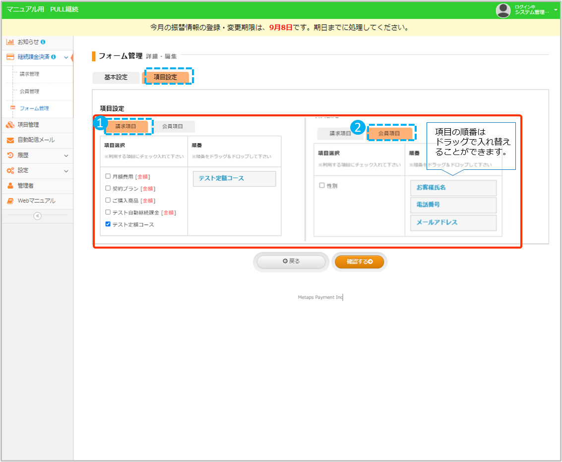Click the 履歴 history clock icon
This screenshot has width=562, height=462.
[x=10, y=155]
